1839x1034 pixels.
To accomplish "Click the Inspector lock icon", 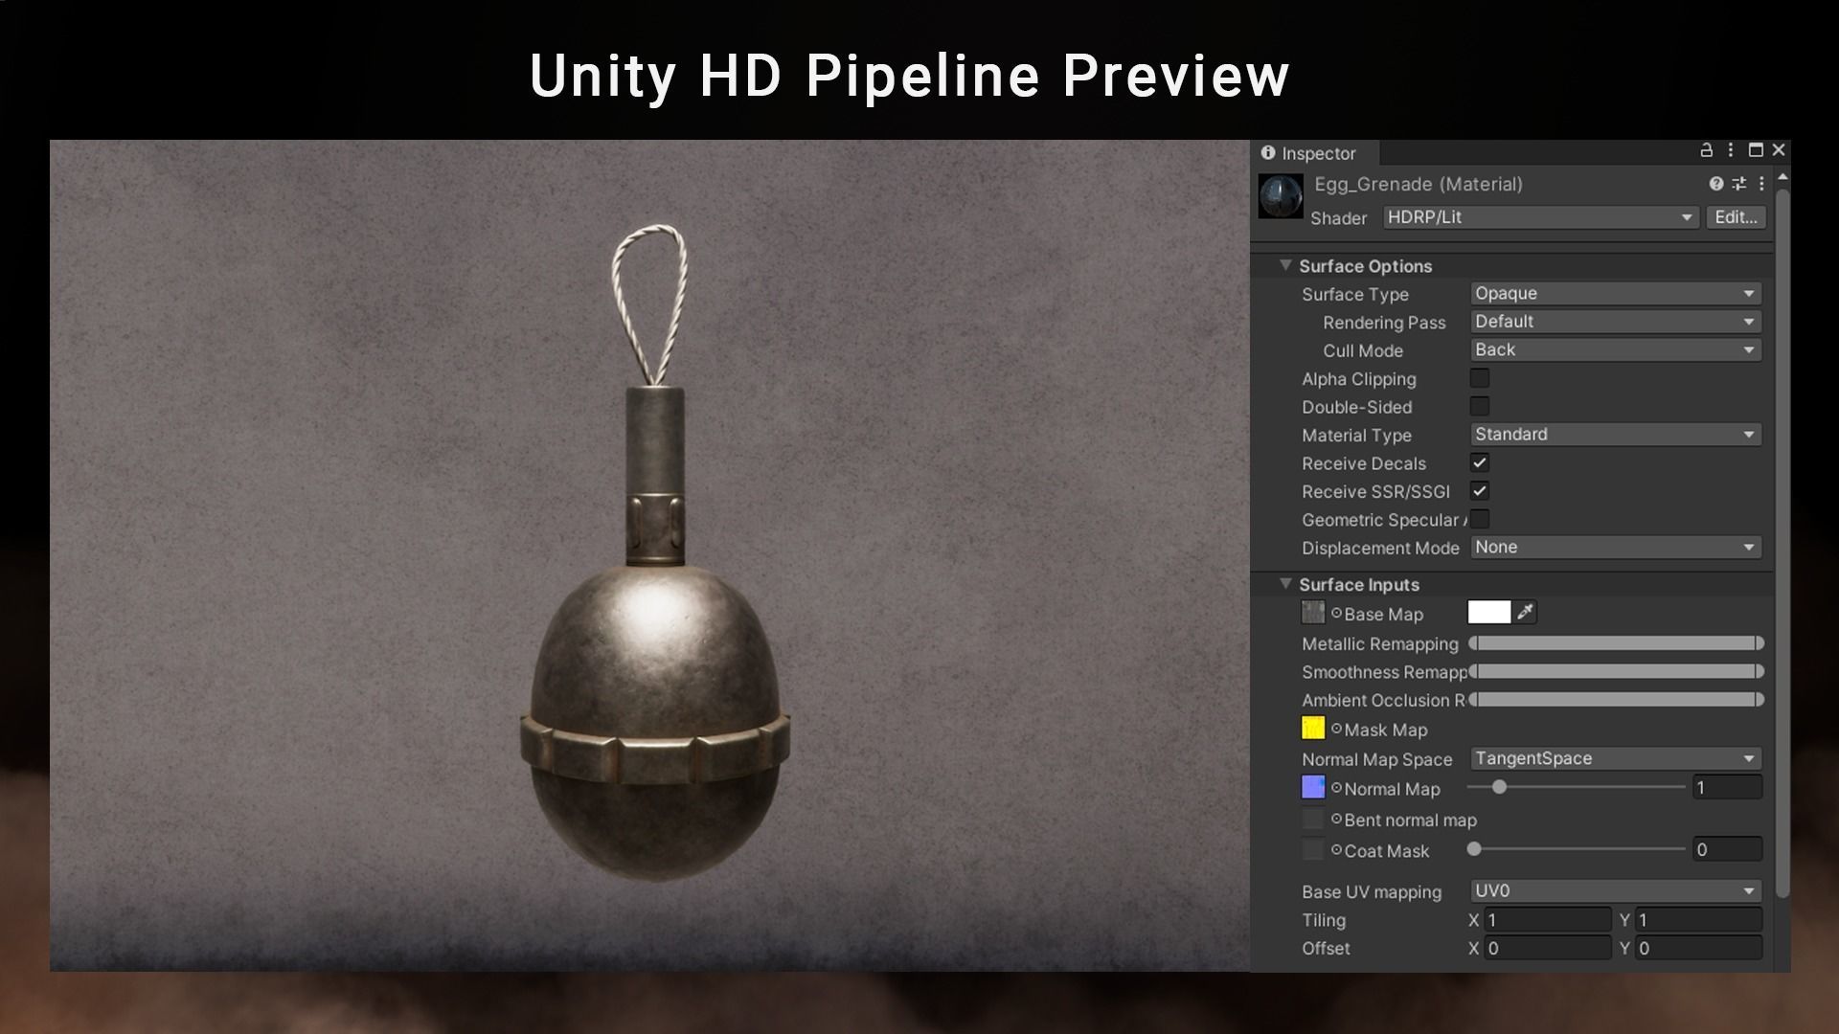I will point(1706,150).
